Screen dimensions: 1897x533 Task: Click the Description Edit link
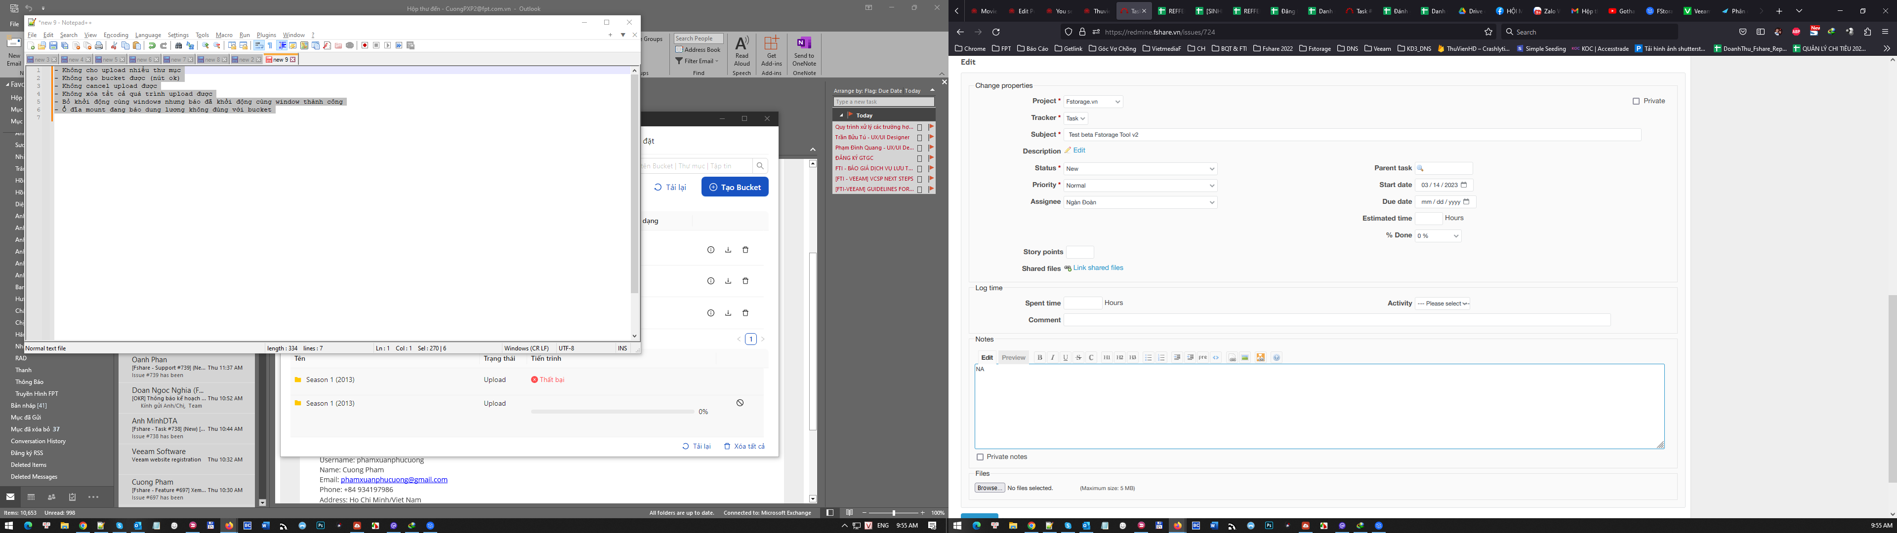1079,150
